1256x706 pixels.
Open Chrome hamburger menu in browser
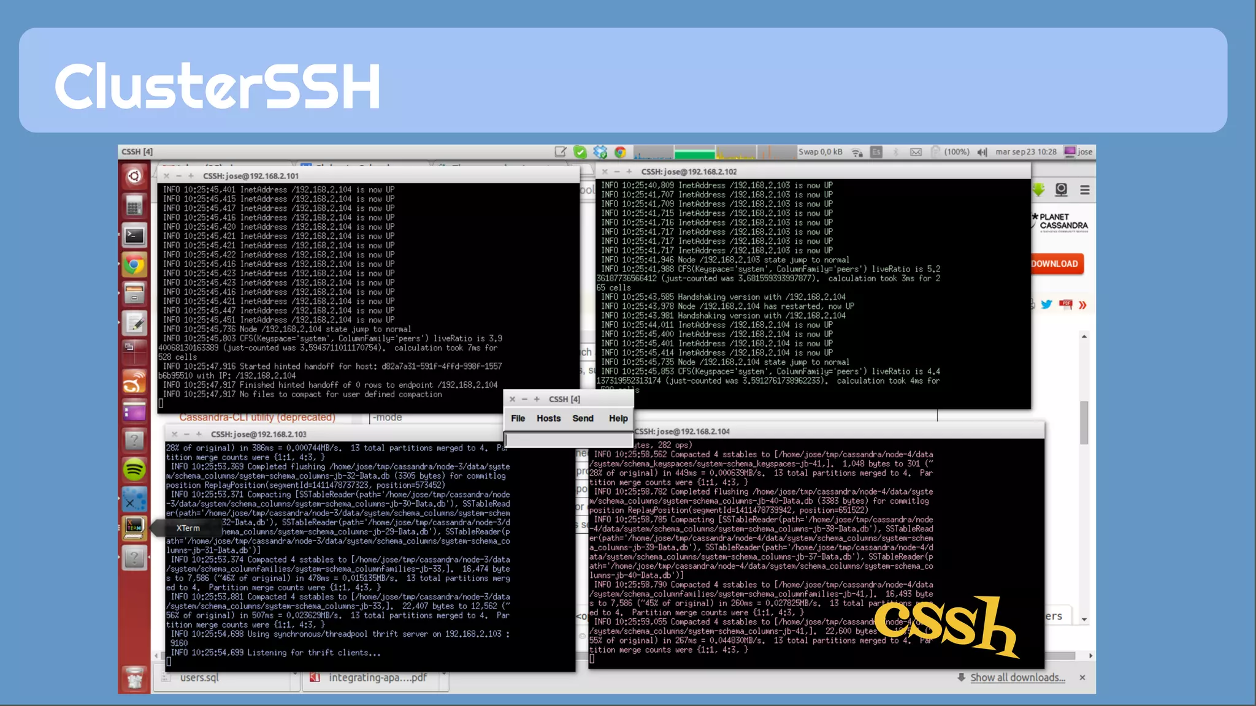tap(1085, 190)
